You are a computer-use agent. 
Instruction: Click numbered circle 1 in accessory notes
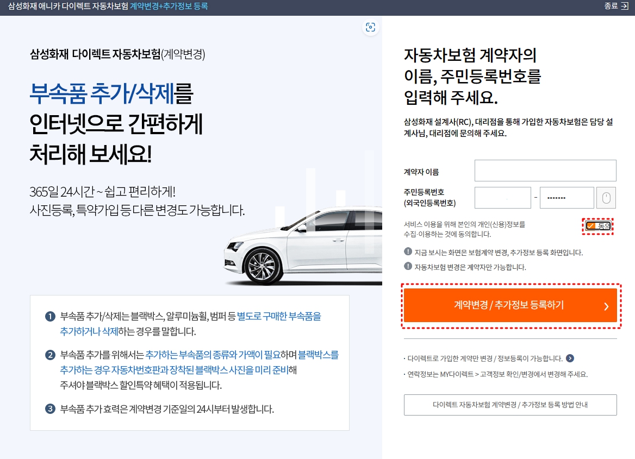[x=50, y=316]
